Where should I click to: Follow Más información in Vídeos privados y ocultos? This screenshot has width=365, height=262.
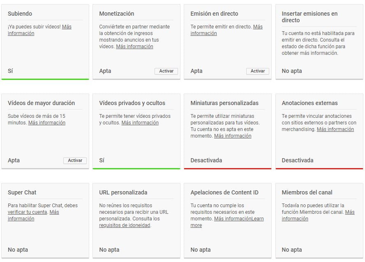[x=140, y=123]
